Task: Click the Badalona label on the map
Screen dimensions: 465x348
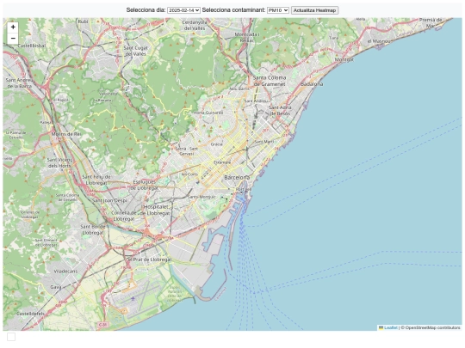Action: 312,84
